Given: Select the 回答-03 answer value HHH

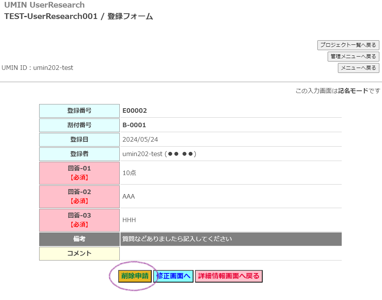Looking at the screenshot, I should (x=129, y=220).
